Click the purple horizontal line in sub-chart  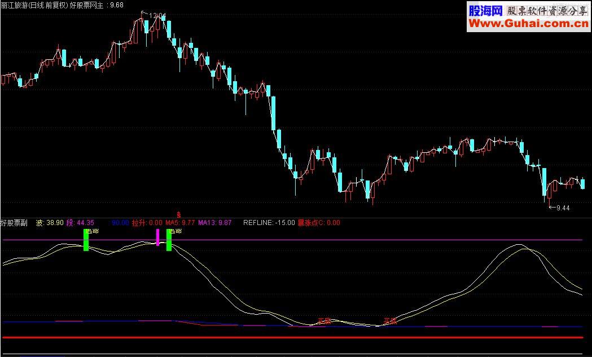pos(292,240)
